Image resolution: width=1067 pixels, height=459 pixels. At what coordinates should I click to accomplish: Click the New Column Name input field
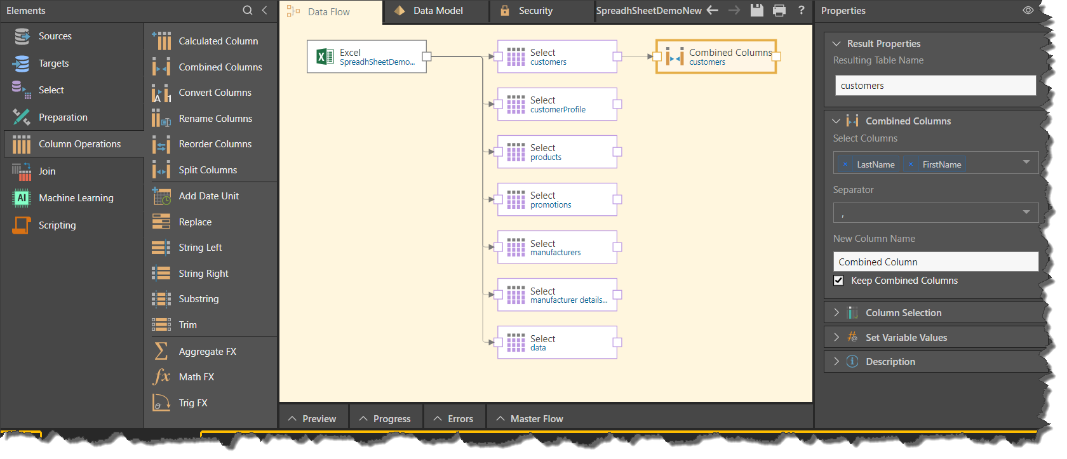935,262
